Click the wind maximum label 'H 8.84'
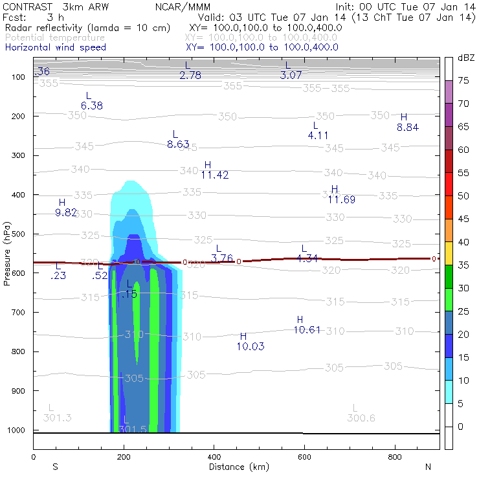This screenshot has width=479, height=479. [x=408, y=122]
